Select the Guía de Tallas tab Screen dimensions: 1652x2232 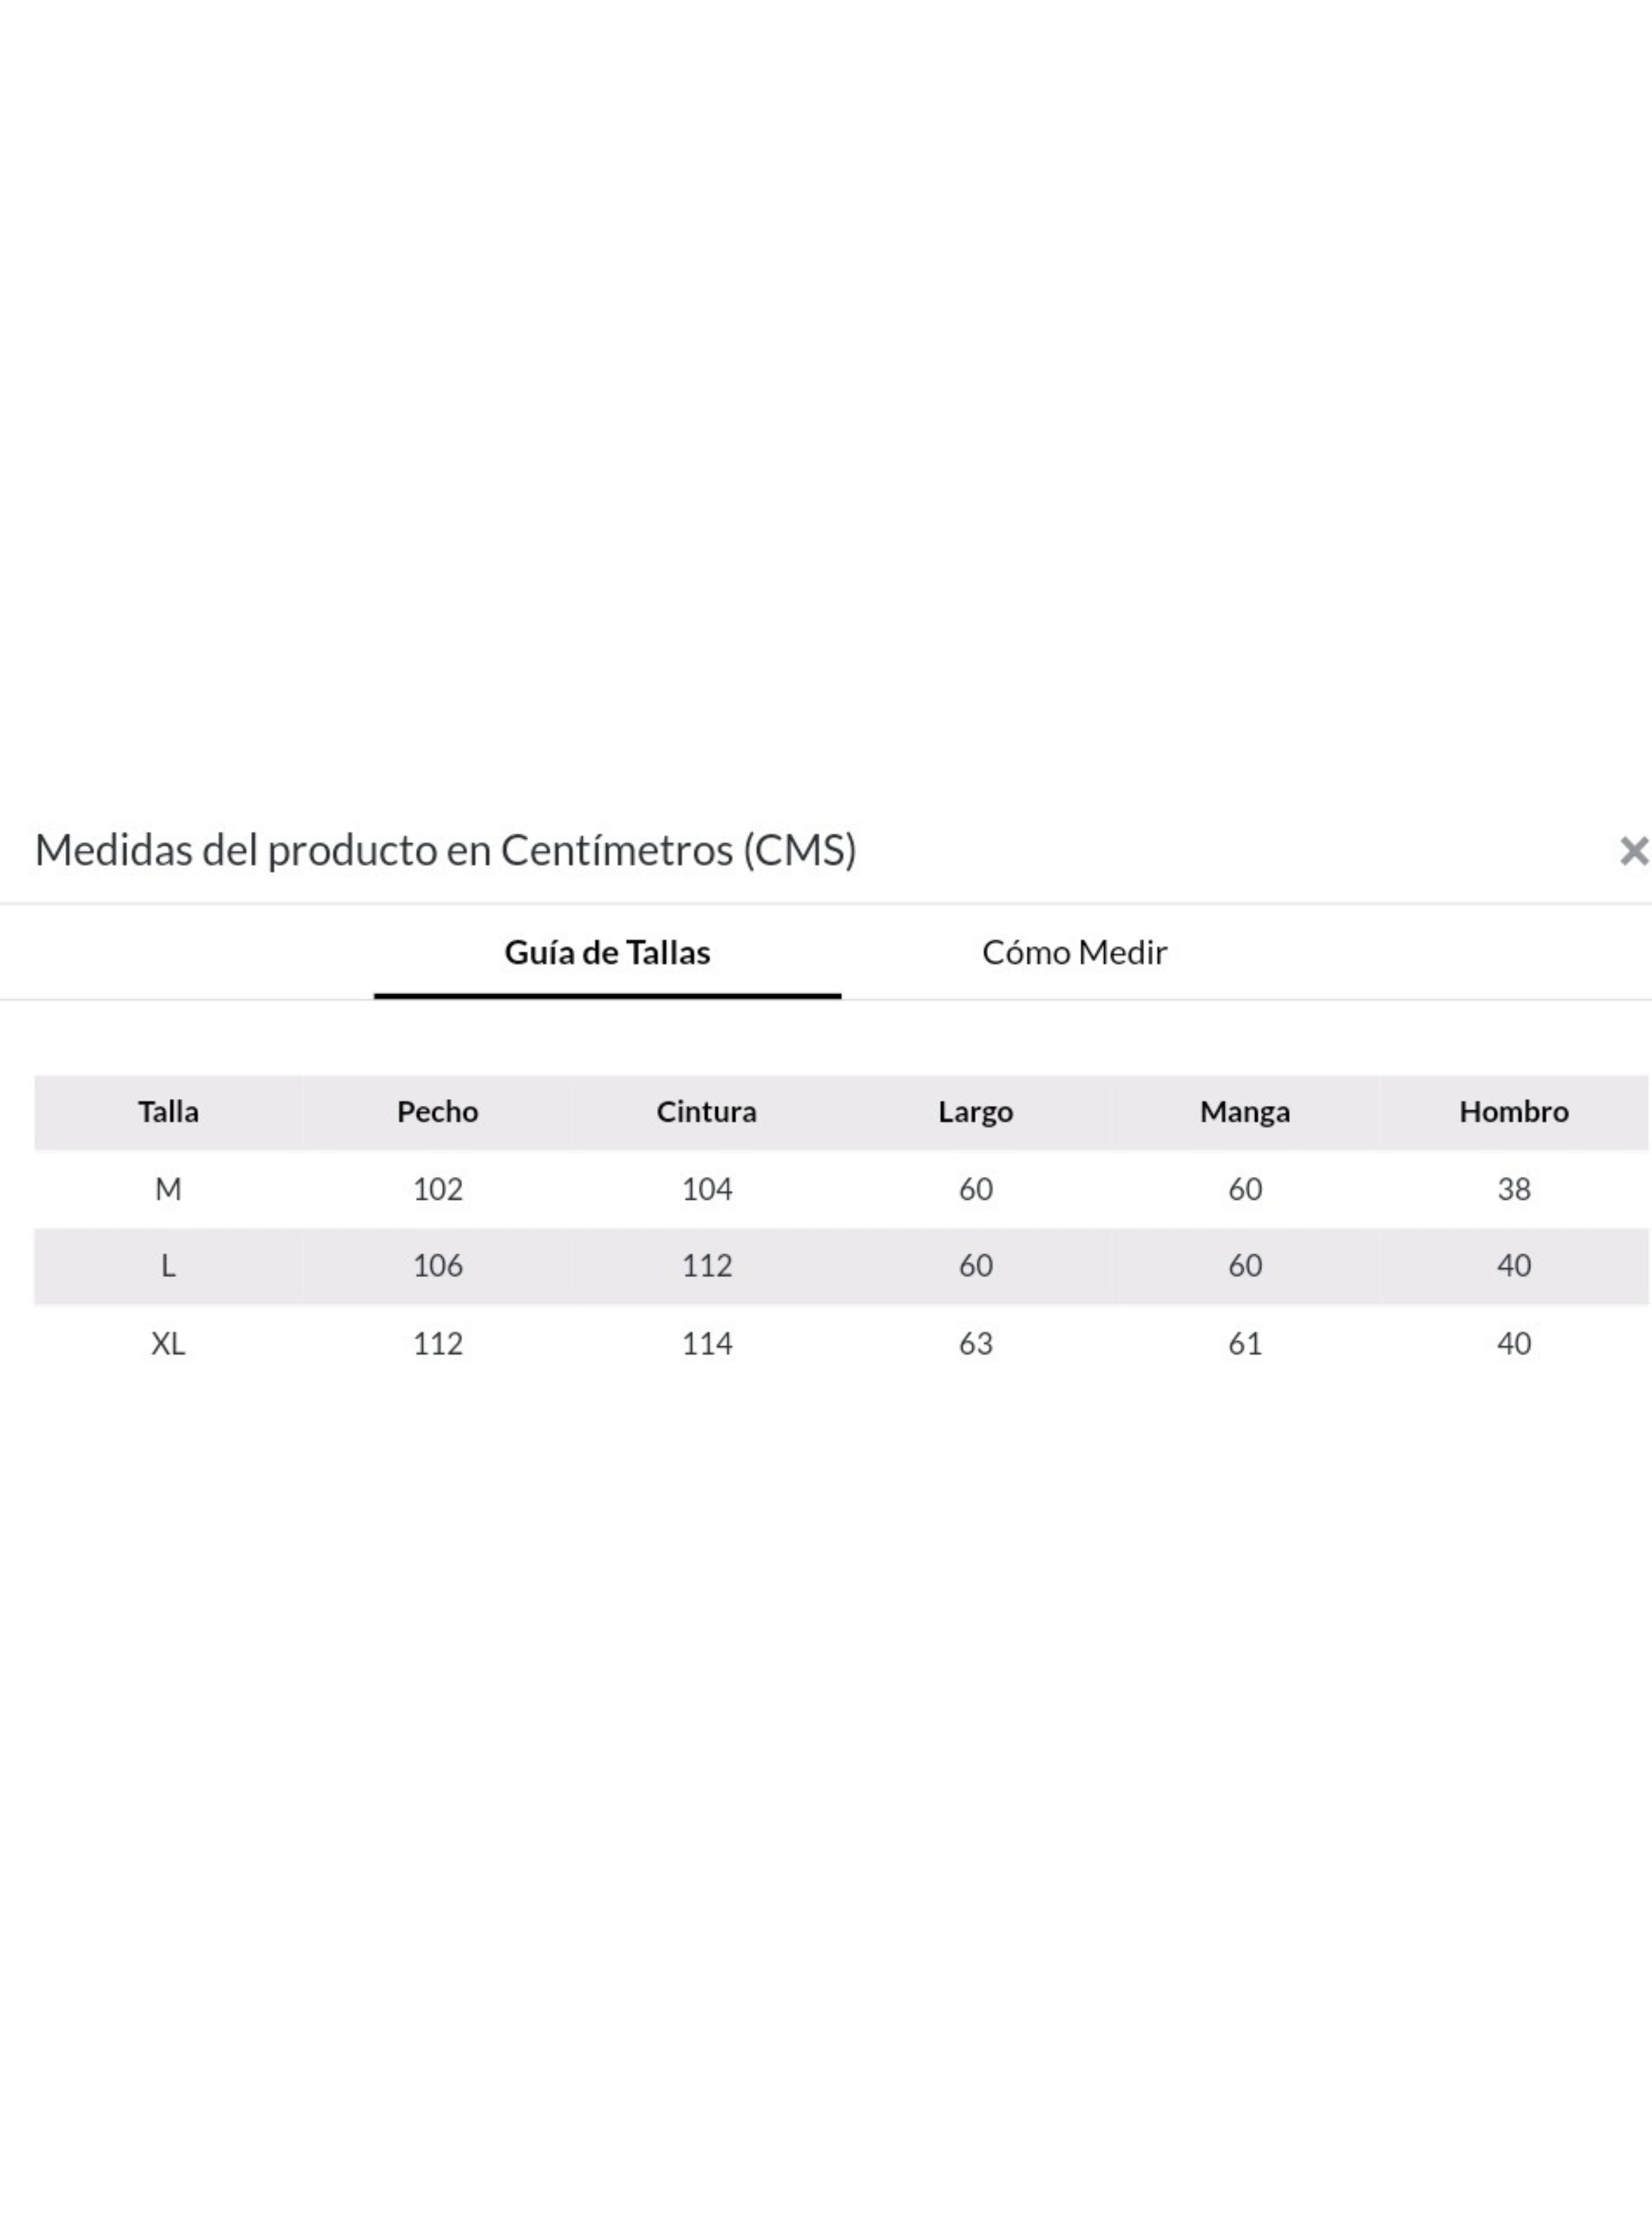[x=607, y=952]
